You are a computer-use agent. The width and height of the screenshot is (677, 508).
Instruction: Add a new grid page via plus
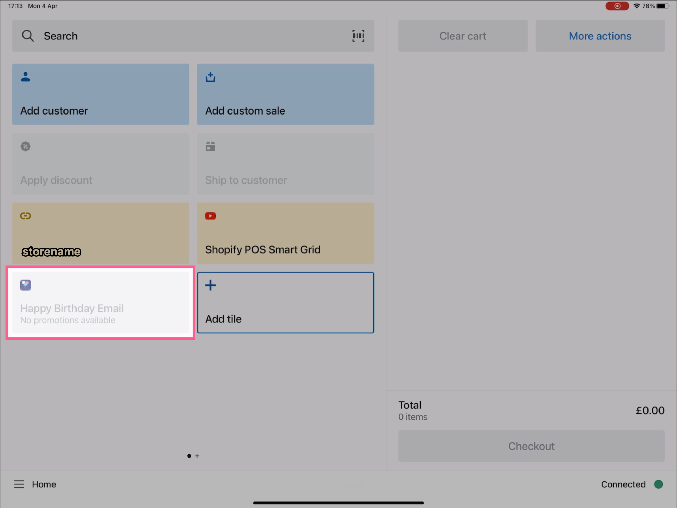197,456
